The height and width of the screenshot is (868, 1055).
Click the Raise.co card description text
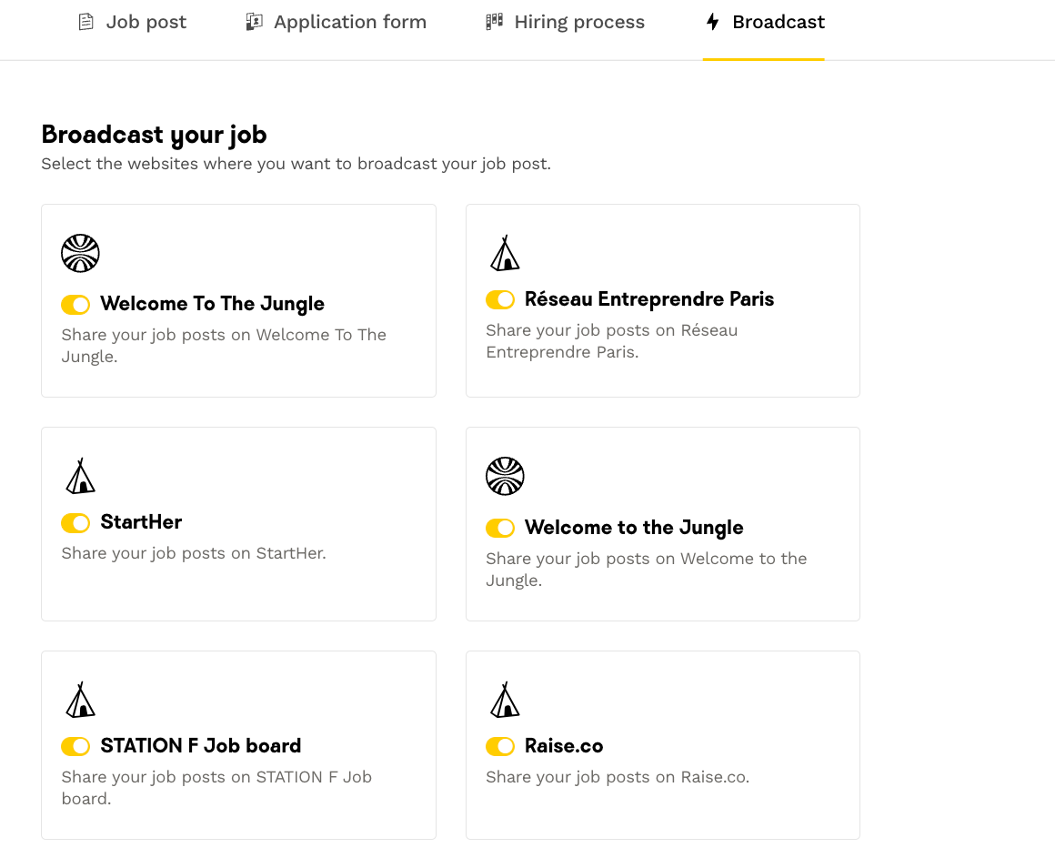617,777
